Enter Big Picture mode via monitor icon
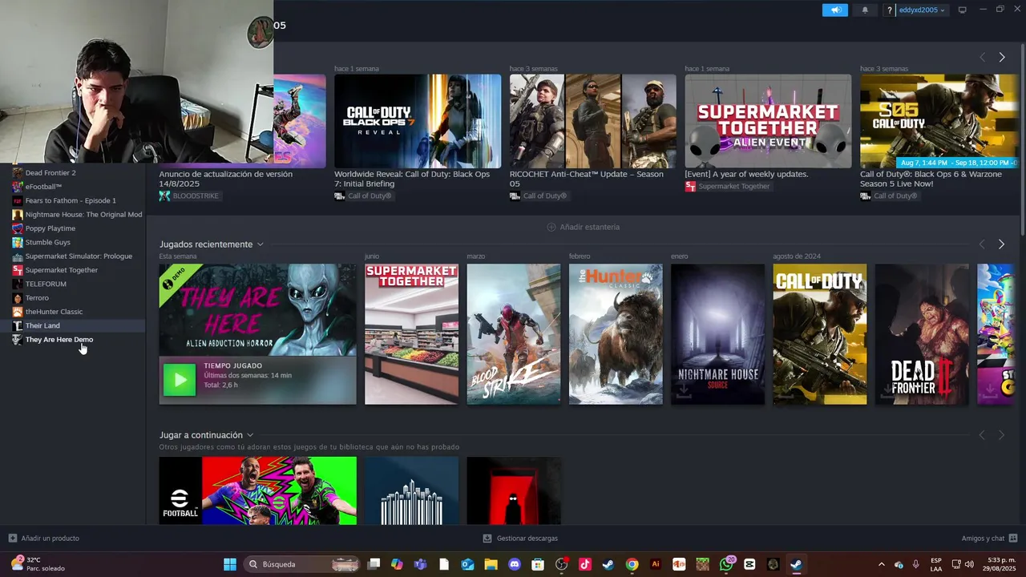 coord(962,10)
